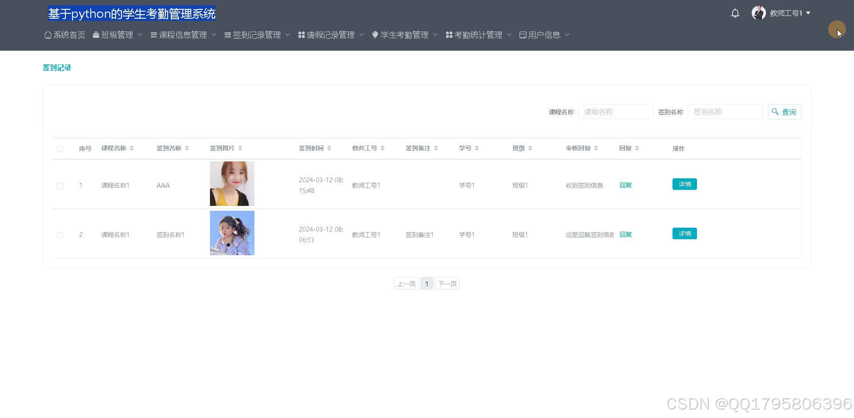Focus the 课程名称 search input field
This screenshot has height=418, width=854.
[616, 112]
